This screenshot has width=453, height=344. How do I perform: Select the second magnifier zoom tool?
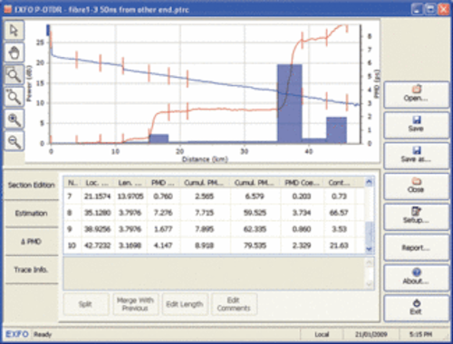14,97
